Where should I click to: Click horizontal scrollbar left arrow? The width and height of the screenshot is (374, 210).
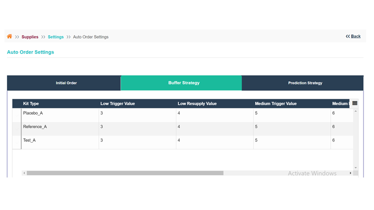point(24,173)
